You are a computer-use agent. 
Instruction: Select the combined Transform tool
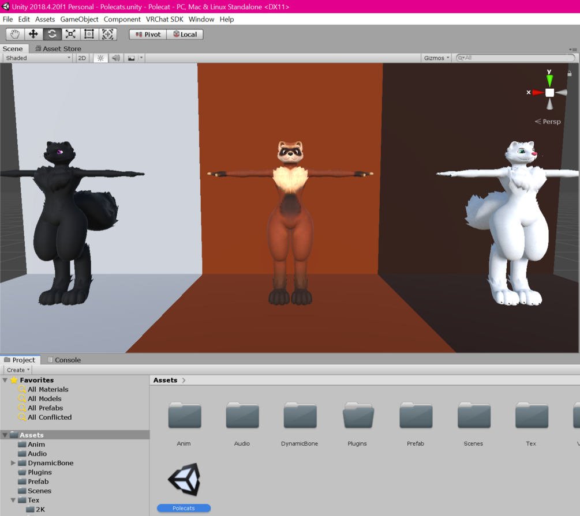tap(108, 35)
